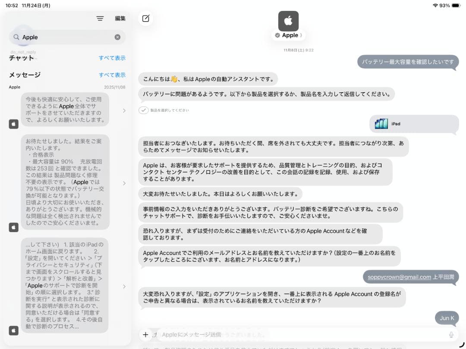The width and height of the screenshot is (466, 349).
Task: Tap the dictation microphone icon
Action: [451, 334]
